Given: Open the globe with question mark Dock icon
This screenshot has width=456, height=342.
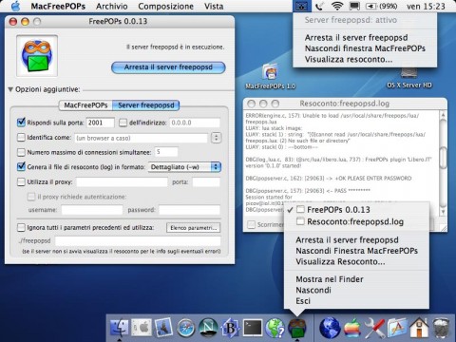Looking at the screenshot, I should [275, 328].
